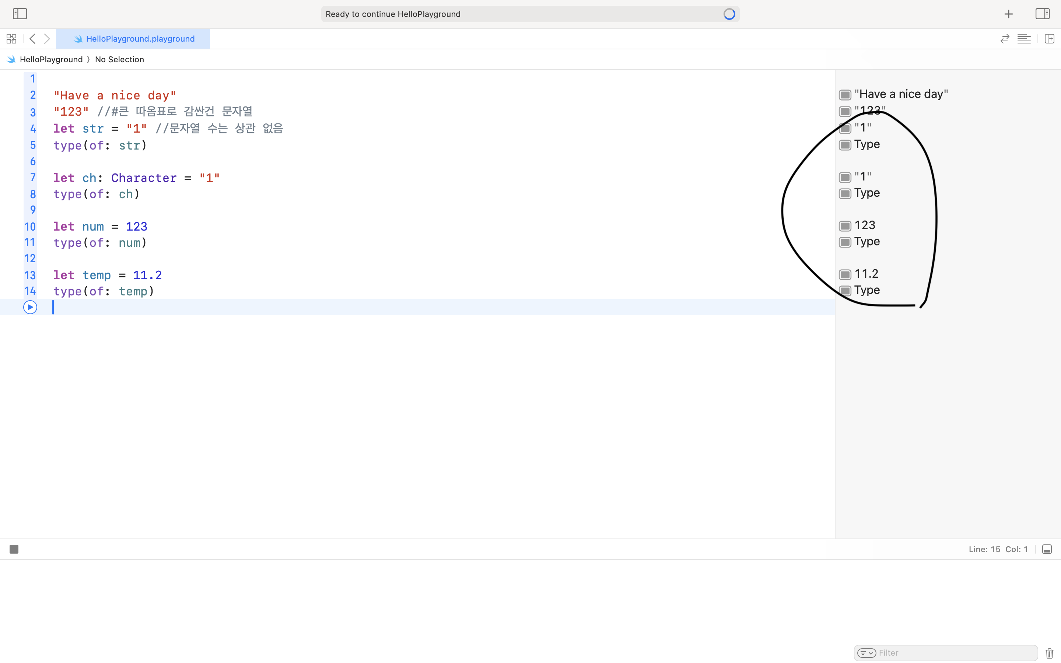Toggle the right inspector panel
This screenshot has height=663, width=1061.
(1042, 14)
